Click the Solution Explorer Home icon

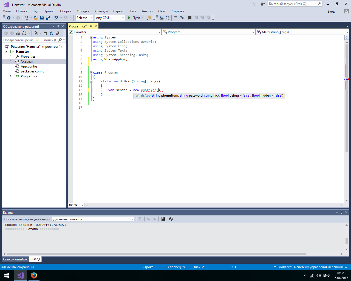[18, 33]
